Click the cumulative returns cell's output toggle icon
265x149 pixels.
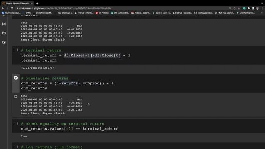[x=16, y=96]
